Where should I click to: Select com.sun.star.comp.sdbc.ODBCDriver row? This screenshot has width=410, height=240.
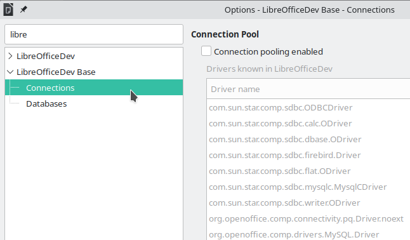click(308, 107)
